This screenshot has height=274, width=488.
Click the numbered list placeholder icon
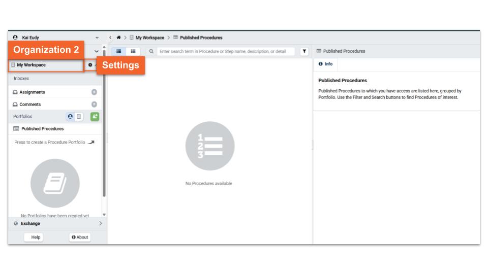pos(210,146)
